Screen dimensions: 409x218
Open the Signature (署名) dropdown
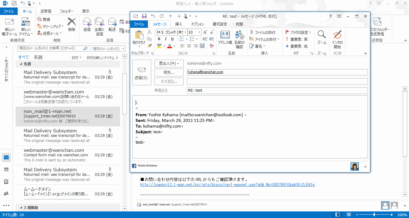coord(258,46)
